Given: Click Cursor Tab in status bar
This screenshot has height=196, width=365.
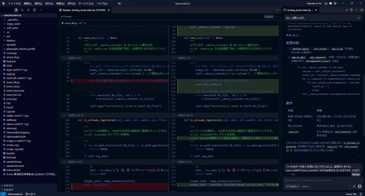Looking at the screenshot, I should (351, 194).
